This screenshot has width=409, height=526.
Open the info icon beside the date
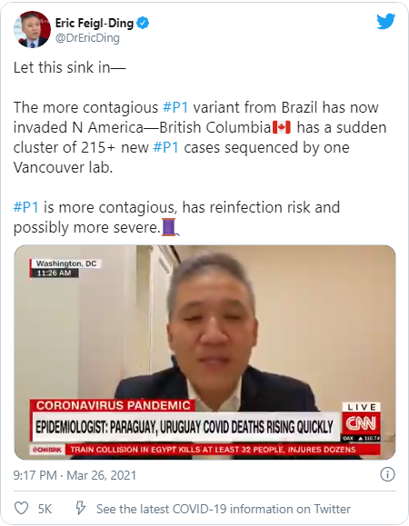387,474
